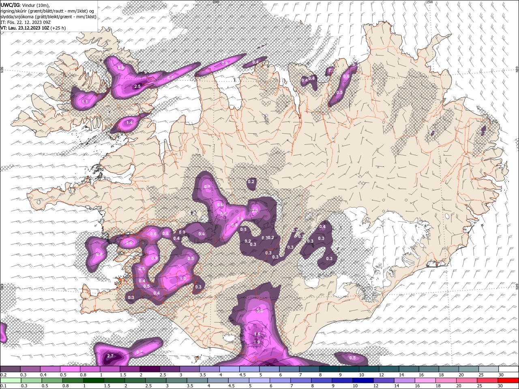
Task: Select the red 25–30 swatch, lower legend
Action: click(x=488, y=380)
